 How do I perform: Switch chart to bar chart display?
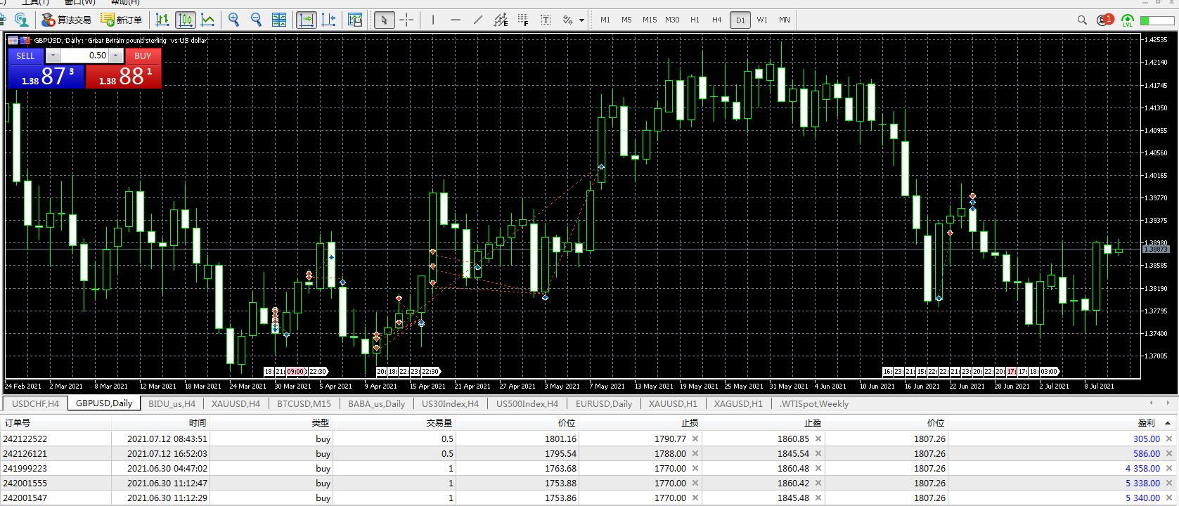click(x=162, y=20)
